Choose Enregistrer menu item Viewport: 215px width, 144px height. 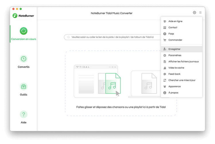point(181,49)
